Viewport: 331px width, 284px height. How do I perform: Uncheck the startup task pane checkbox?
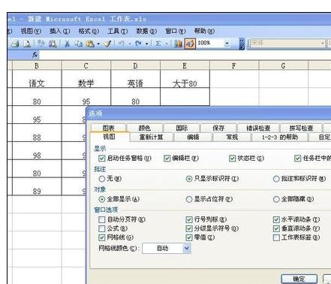coord(101,159)
